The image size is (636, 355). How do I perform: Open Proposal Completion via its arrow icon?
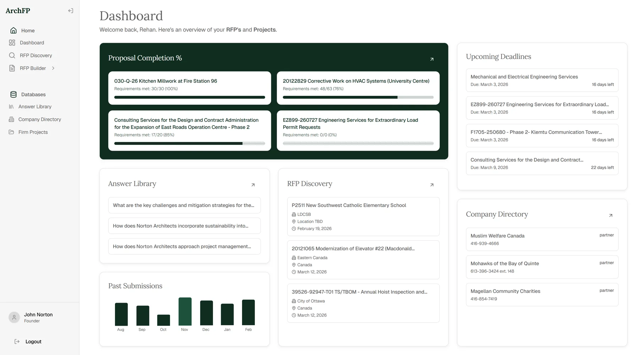[432, 59]
